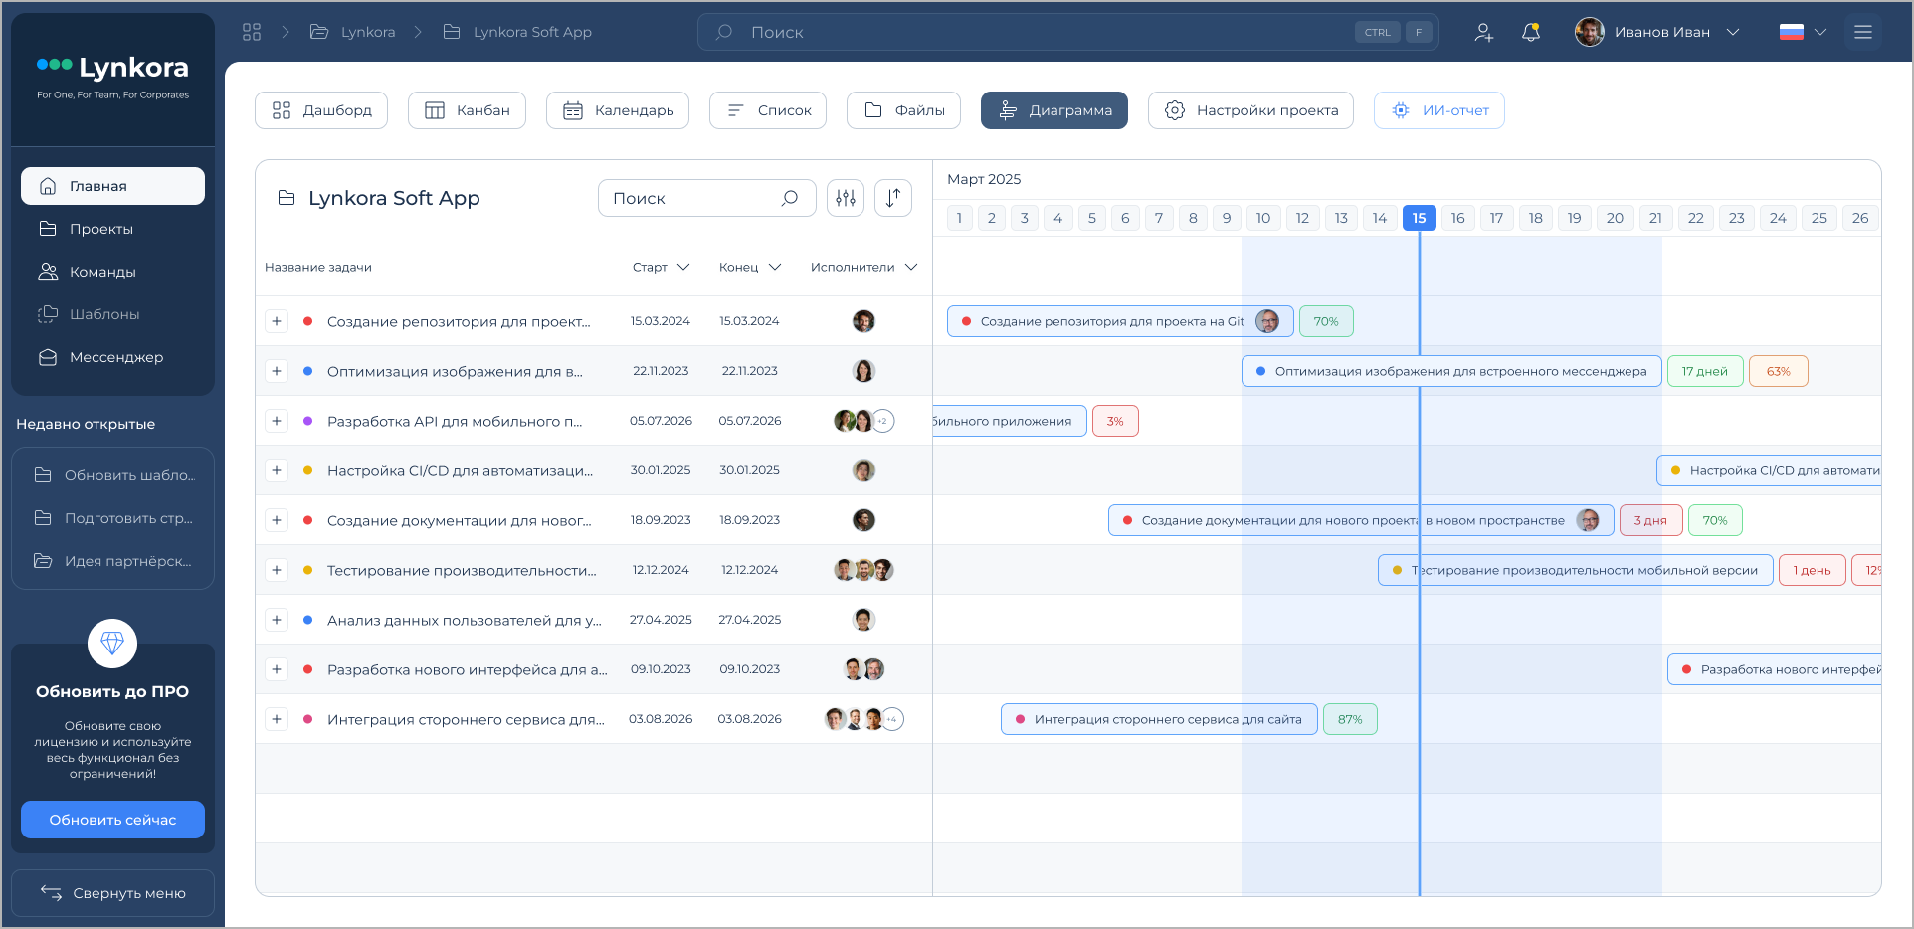Expand the Интеграция стороннего сервиса task row
Viewport: 1914px width, 929px height.
[x=277, y=719]
